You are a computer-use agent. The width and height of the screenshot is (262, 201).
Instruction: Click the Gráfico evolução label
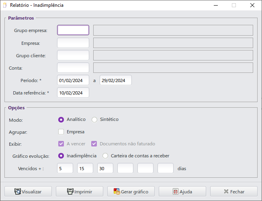31,156
